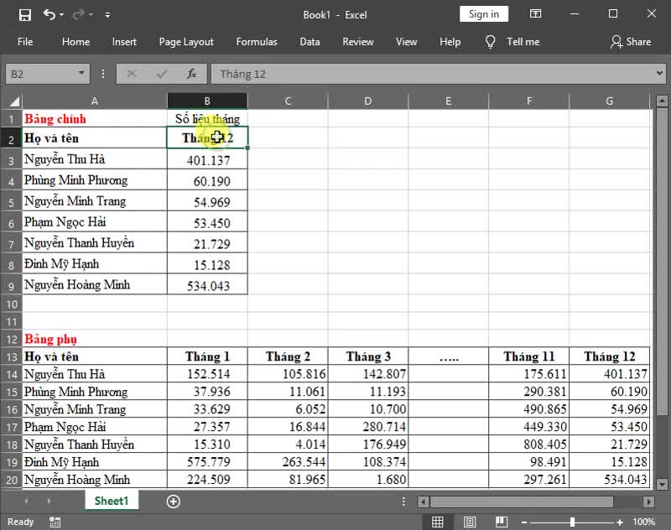
Task: Select column B header
Action: [x=207, y=101]
